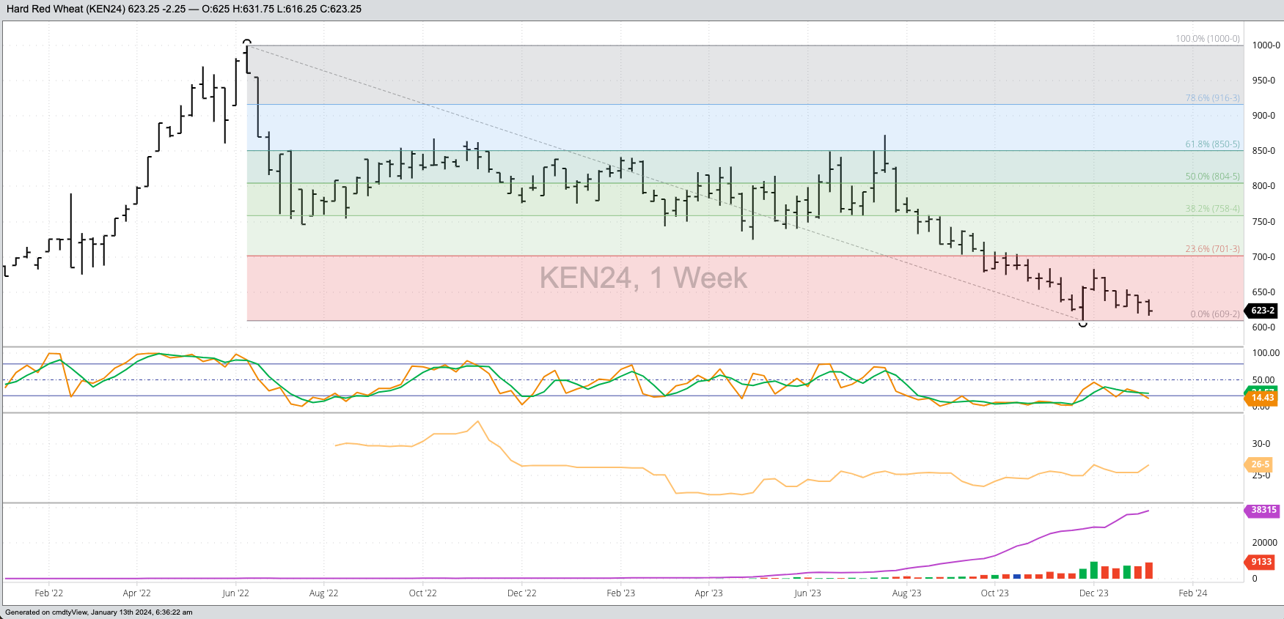Select the orange 14.43 stochastic value tag
Image resolution: width=1284 pixels, height=619 pixels.
tap(1262, 398)
